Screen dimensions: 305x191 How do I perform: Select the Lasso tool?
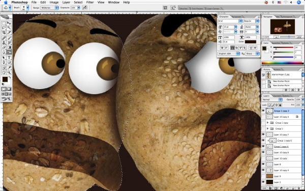pyautogui.click(x=4, y=28)
